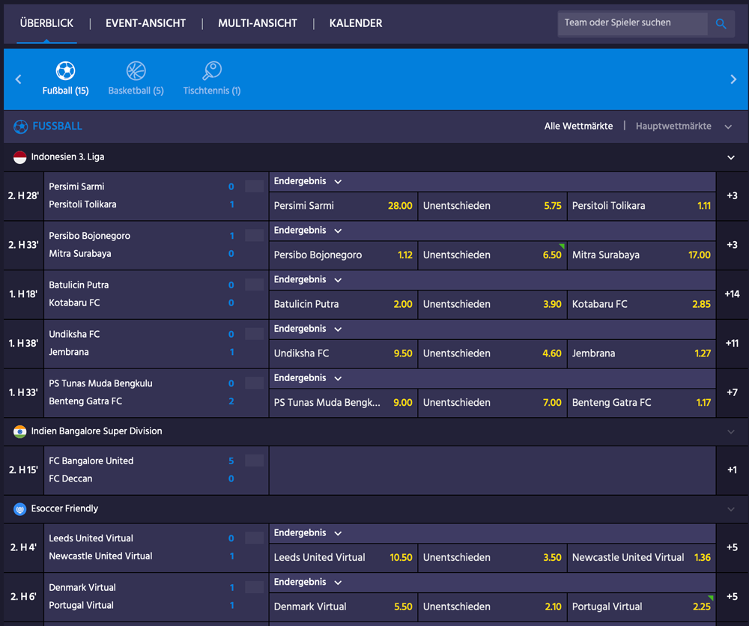Go to previous sports with left arrow
The width and height of the screenshot is (749, 626).
(19, 79)
